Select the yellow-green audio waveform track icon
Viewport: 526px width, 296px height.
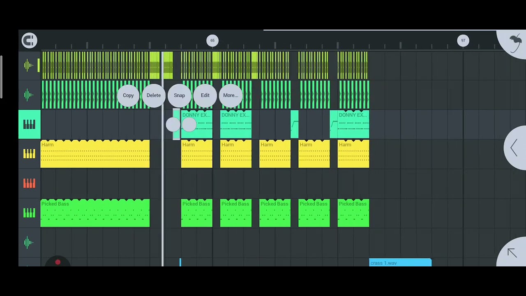pos(29,65)
